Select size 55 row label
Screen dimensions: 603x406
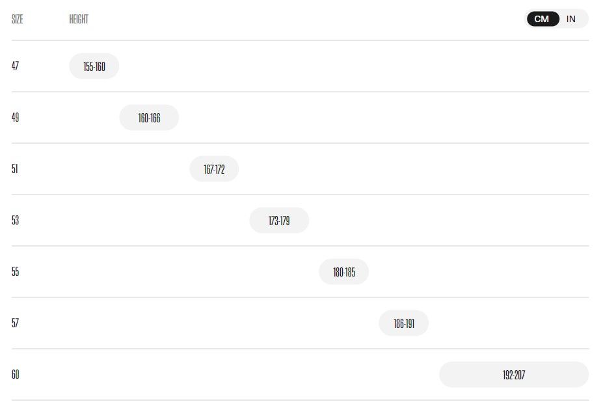pos(15,272)
